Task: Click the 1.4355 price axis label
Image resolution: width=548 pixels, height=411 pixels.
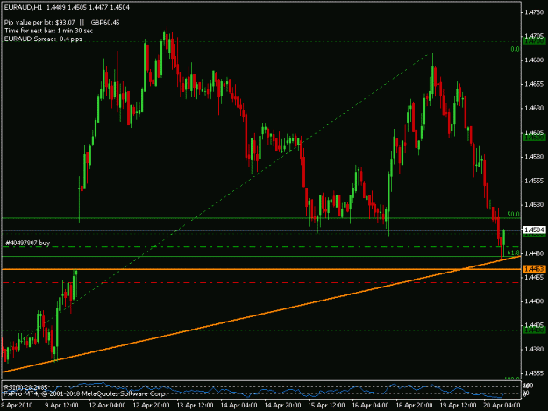Action: click(x=534, y=373)
